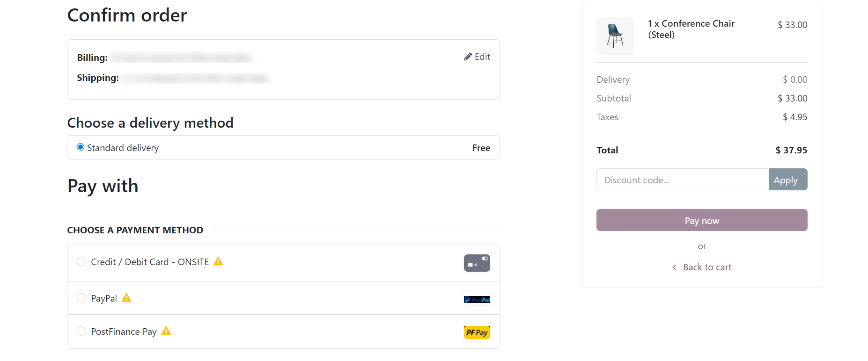Select PostFinance Pay payment method
Screen dimensions: 868x361
click(x=81, y=332)
